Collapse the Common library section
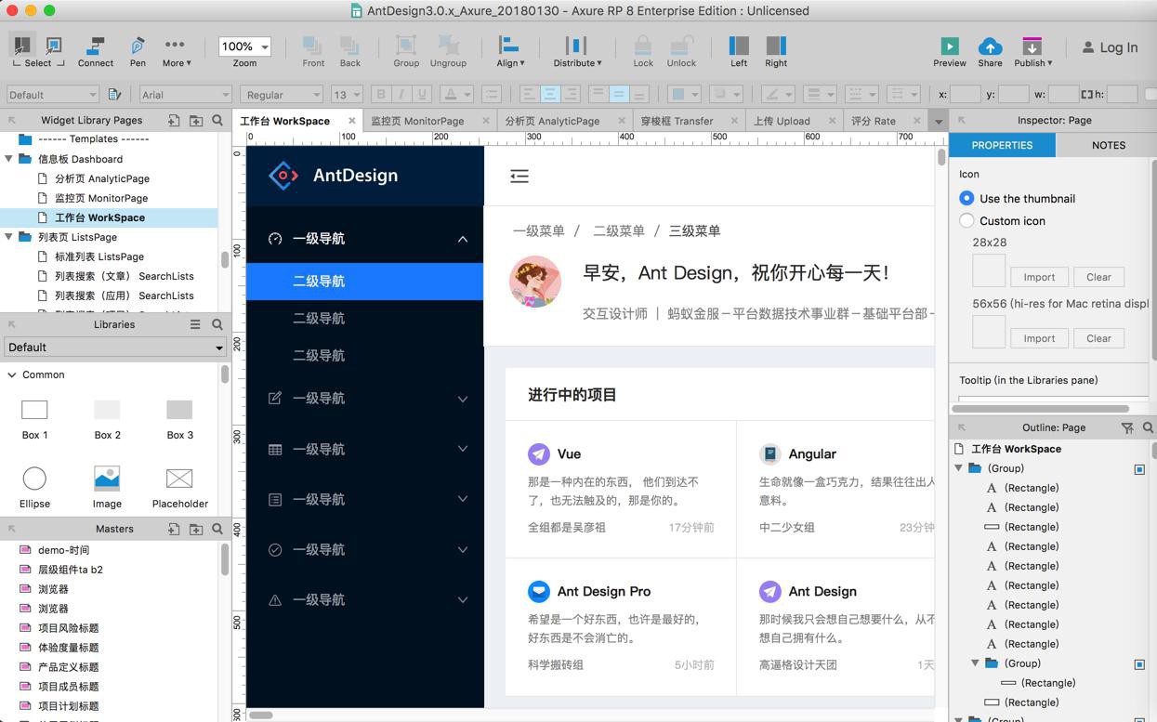Screen dimensions: 1157x722 click(11, 374)
